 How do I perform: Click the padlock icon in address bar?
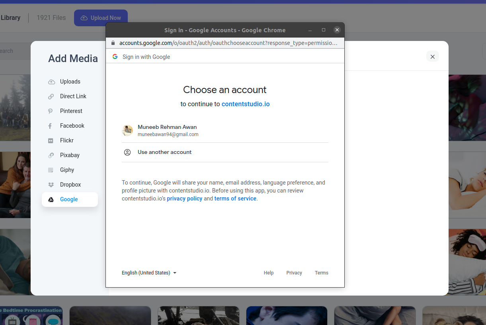[113, 43]
